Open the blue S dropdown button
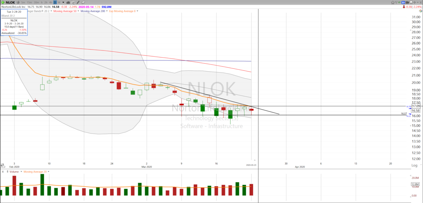 403,2
